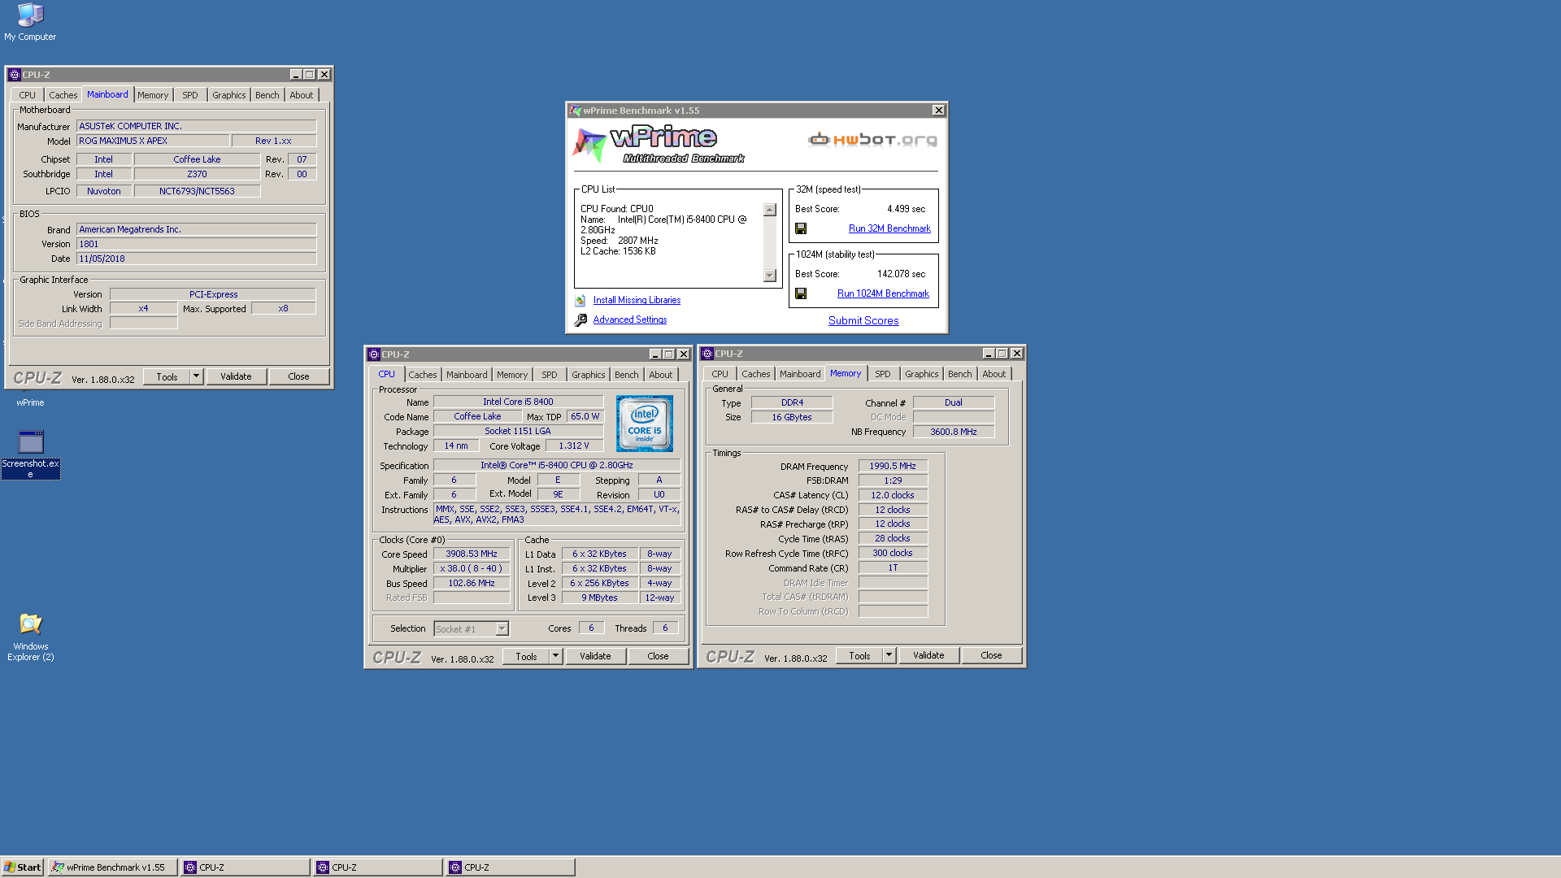Viewport: 1561px width, 878px height.
Task: Switch to wPrime Benchmark taskbar item
Action: coord(114,867)
